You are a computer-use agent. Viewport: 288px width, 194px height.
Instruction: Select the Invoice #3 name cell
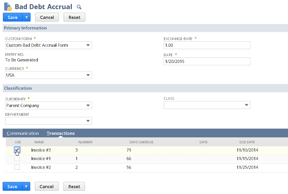pyautogui.click(x=41, y=150)
